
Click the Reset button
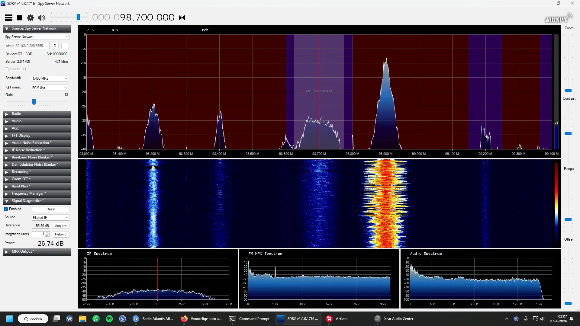51,209
